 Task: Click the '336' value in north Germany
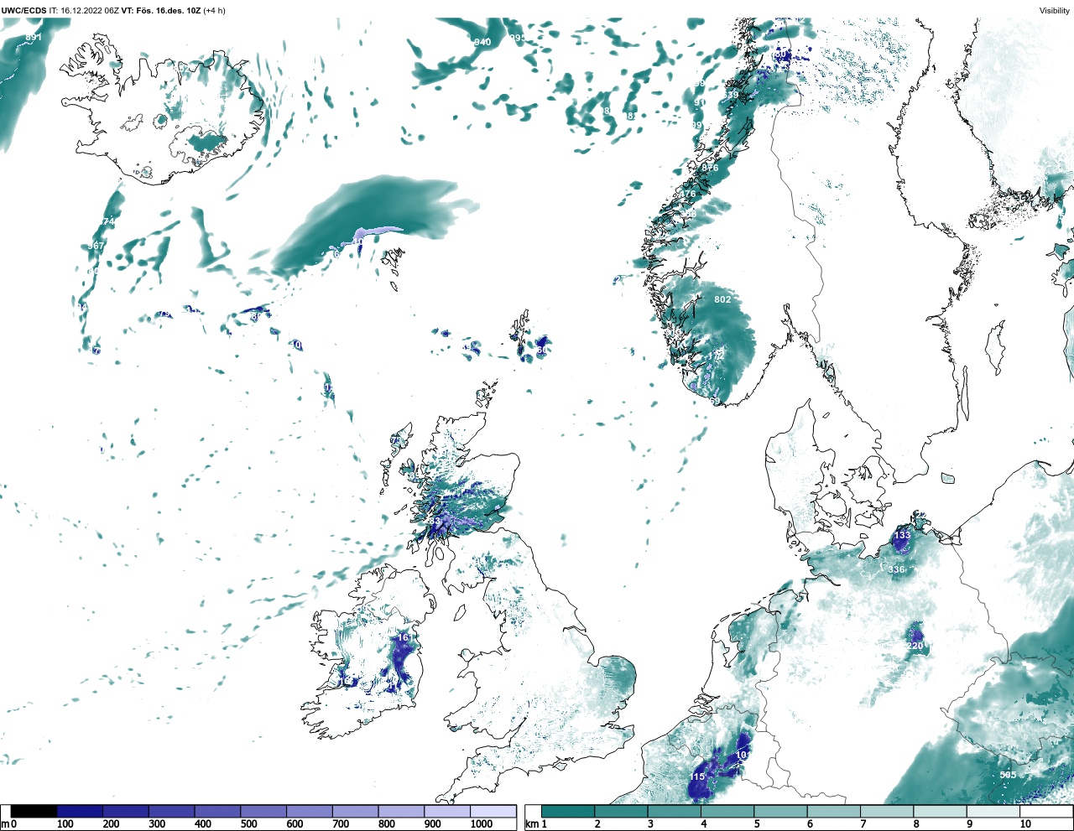(x=897, y=569)
